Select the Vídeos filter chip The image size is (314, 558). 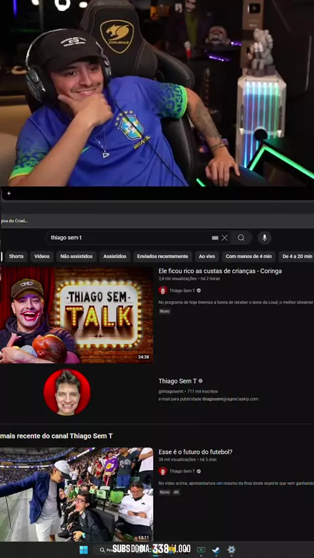point(42,256)
